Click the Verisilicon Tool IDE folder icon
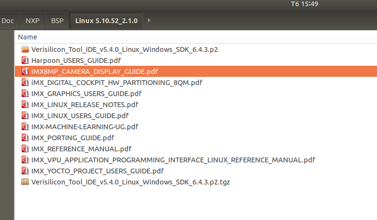 point(26,49)
